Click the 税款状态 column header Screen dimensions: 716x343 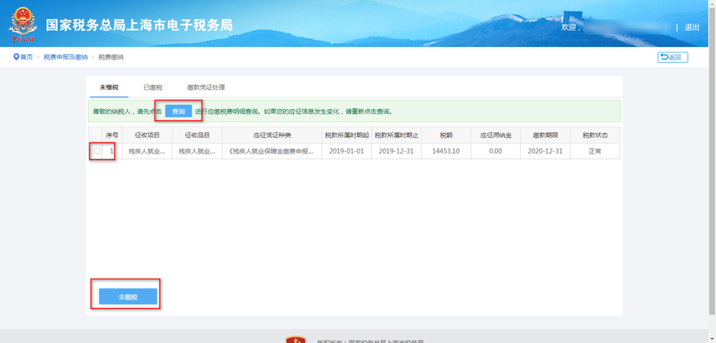point(594,135)
